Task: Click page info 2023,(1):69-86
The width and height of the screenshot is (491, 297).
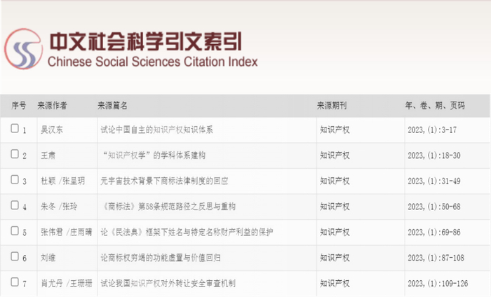Action: [434, 233]
